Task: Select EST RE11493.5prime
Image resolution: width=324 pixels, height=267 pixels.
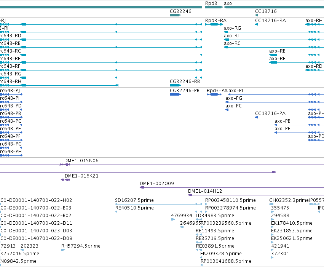Action: point(215,231)
